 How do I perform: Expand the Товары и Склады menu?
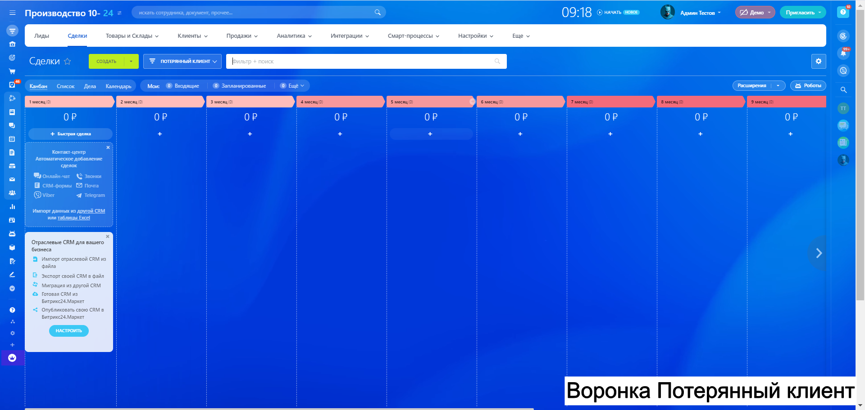[x=132, y=36]
